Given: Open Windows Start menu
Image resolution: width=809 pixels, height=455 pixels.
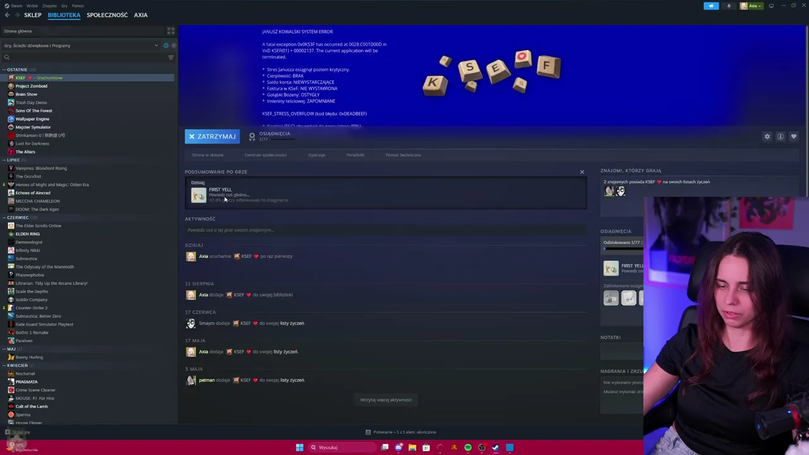Looking at the screenshot, I should [300, 447].
